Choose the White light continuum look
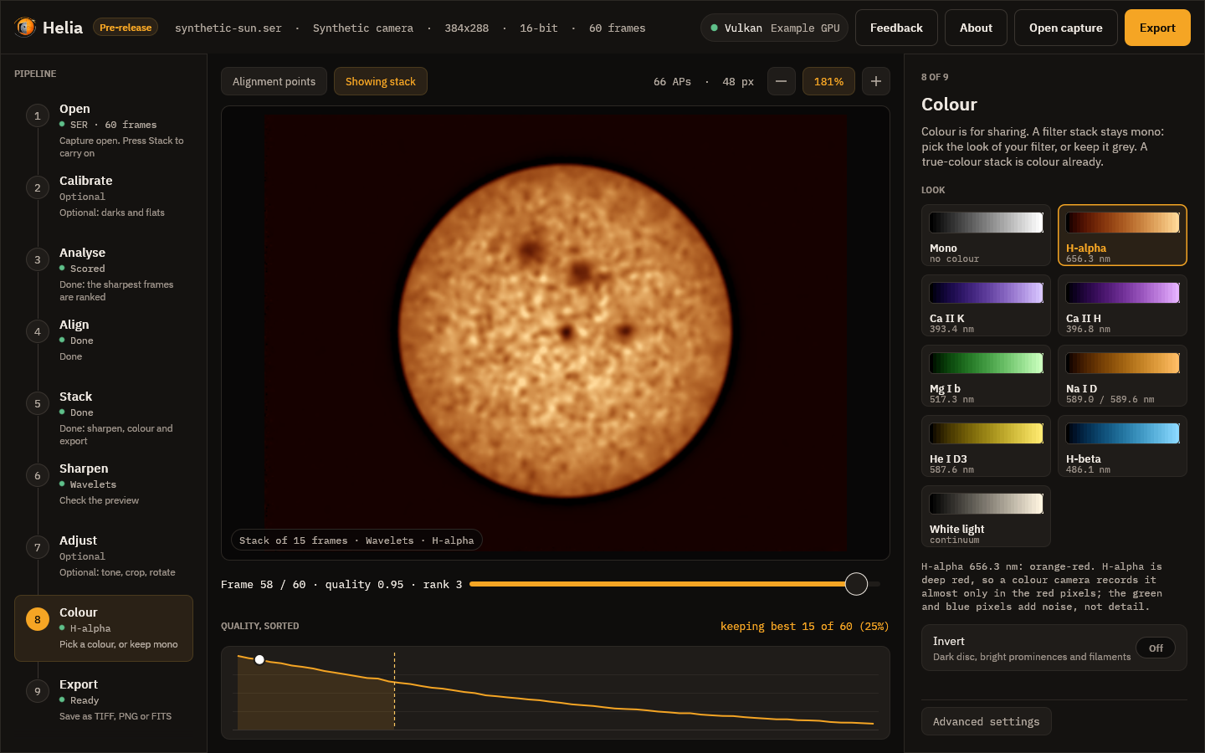Viewport: 1205px width, 753px height. [986, 516]
